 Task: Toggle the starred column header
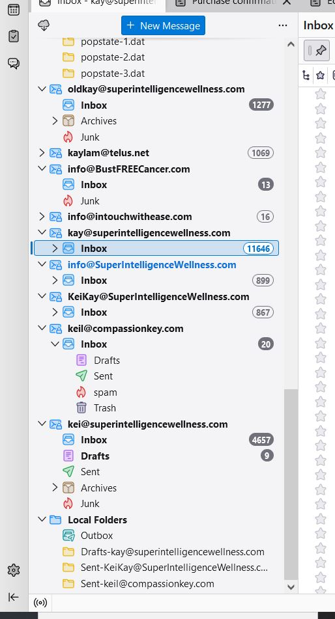tap(321, 75)
